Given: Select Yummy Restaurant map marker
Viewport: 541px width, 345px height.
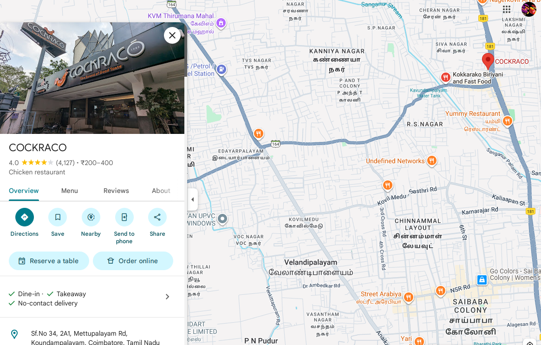Looking at the screenshot, I should (x=507, y=121).
